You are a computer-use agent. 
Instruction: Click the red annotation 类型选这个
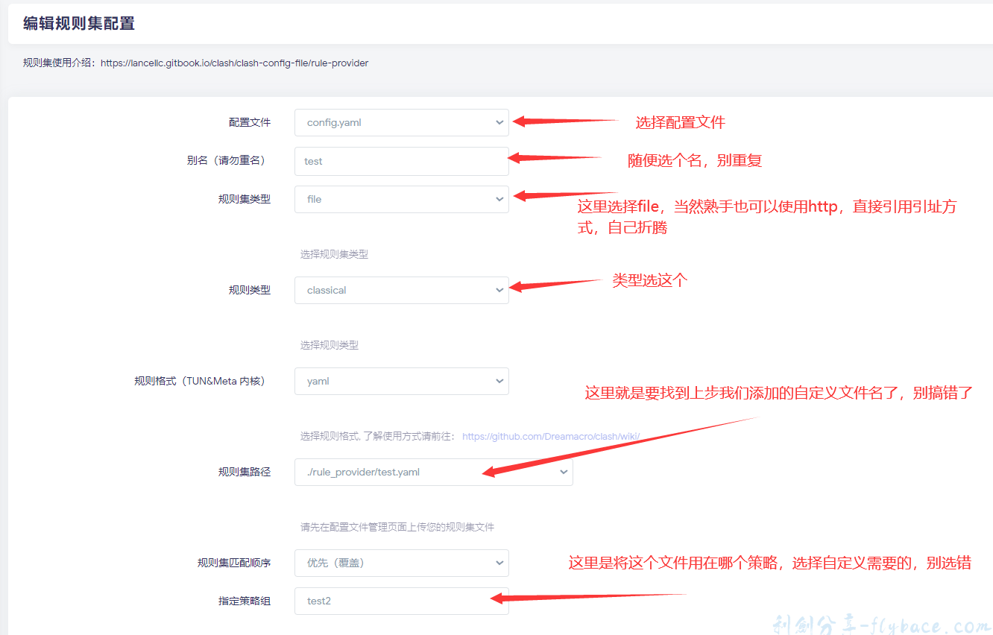click(649, 280)
